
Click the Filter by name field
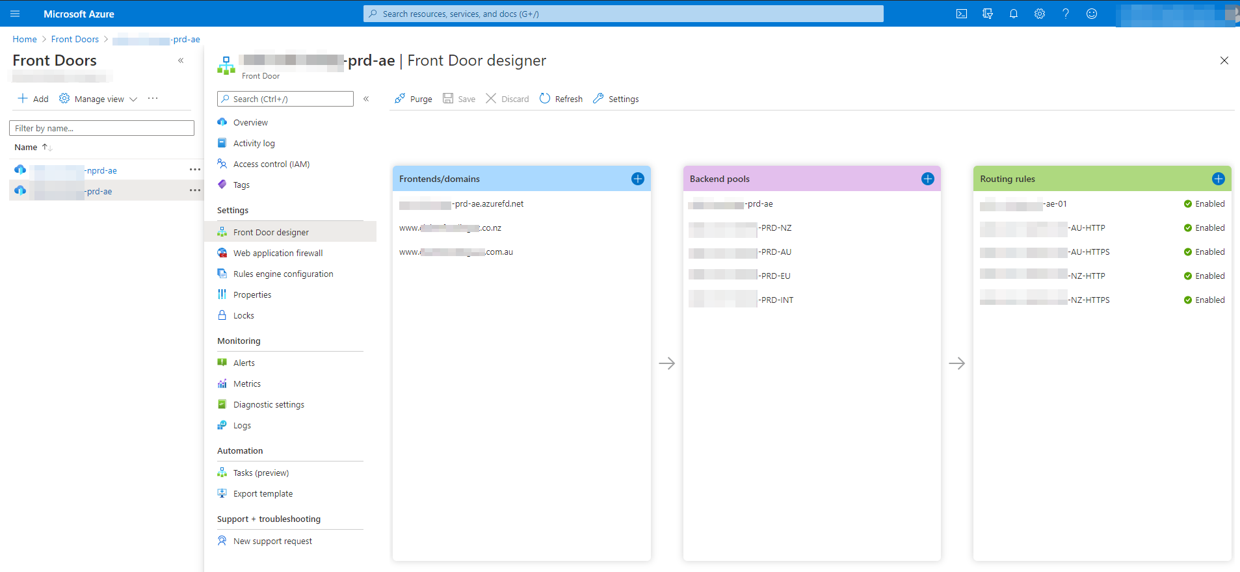pos(101,128)
